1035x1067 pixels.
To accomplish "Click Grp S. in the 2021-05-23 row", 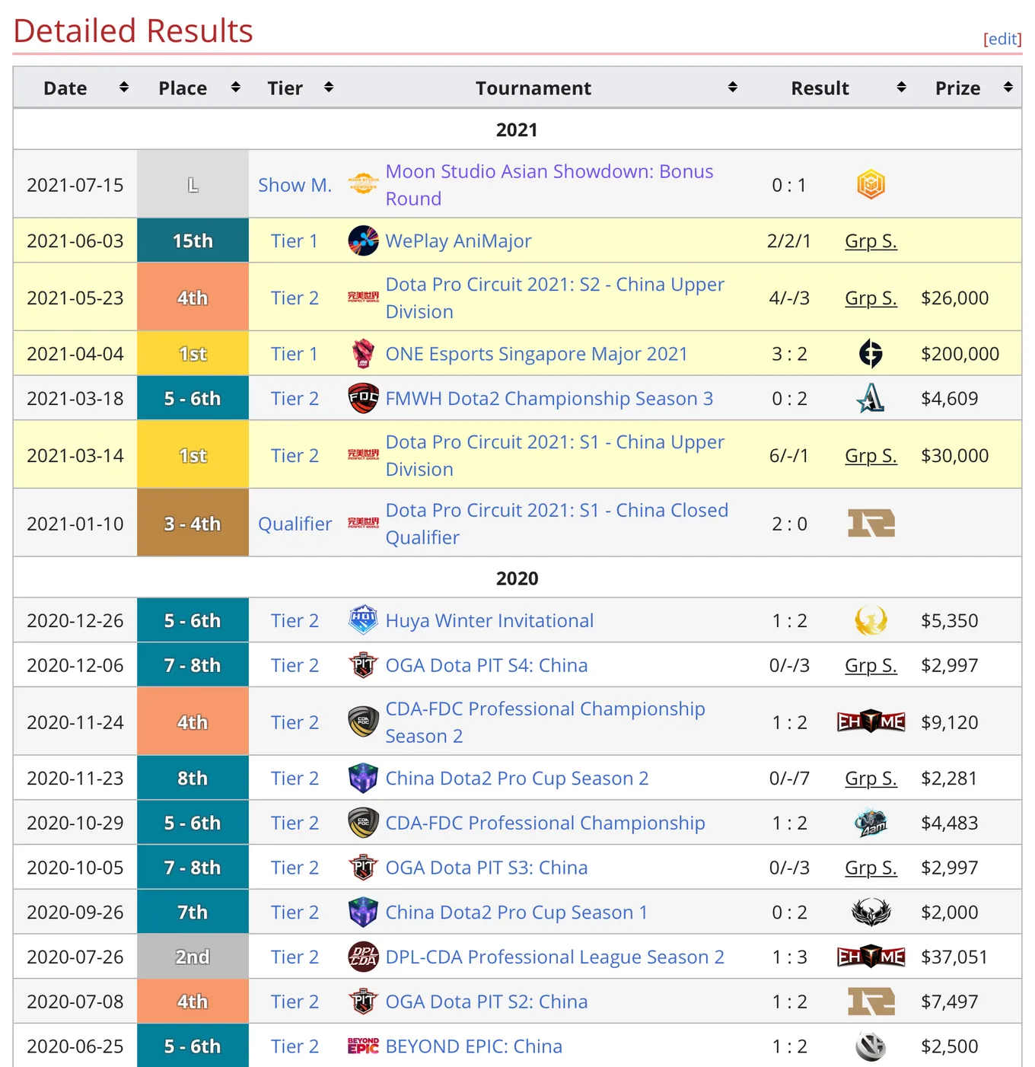I will (x=871, y=298).
